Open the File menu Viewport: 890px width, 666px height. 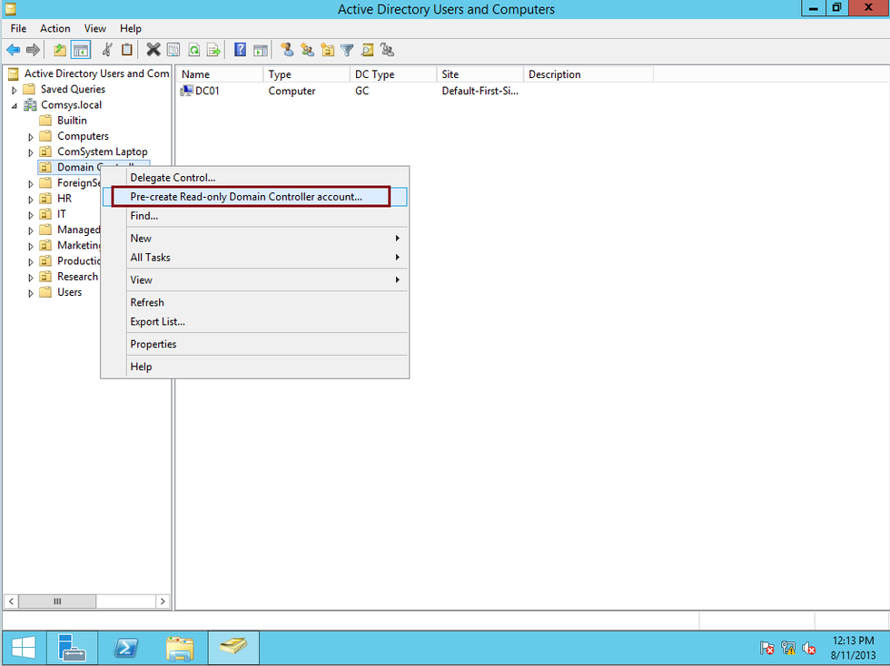pos(18,28)
